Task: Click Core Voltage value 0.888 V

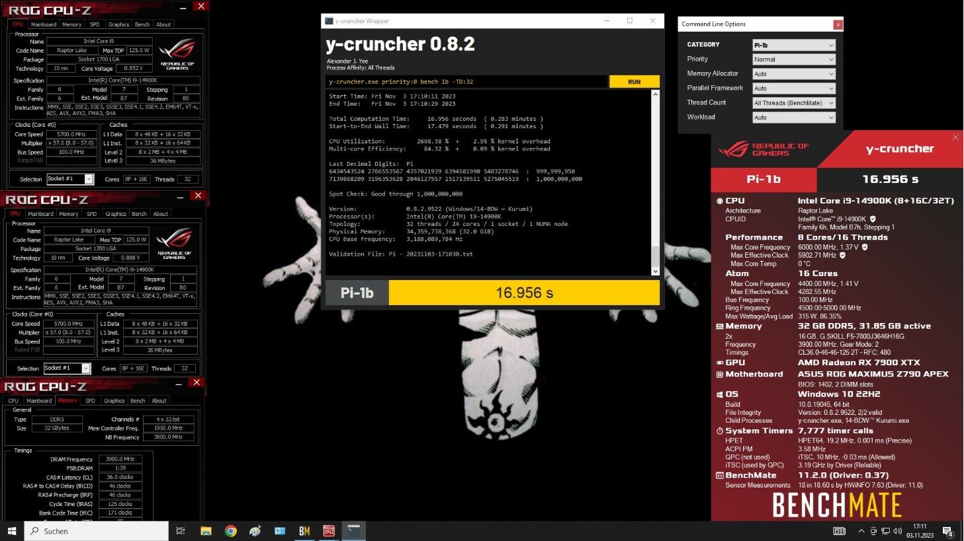Action: [x=130, y=258]
